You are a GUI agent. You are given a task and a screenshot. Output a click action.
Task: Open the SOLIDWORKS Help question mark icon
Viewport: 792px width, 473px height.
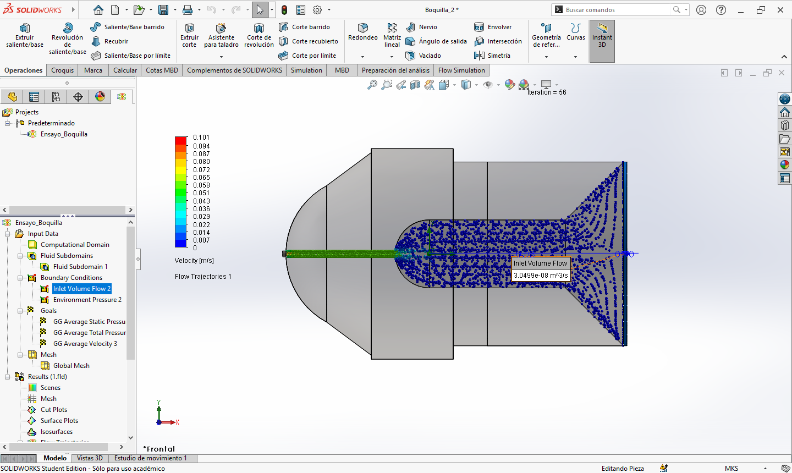(x=721, y=10)
